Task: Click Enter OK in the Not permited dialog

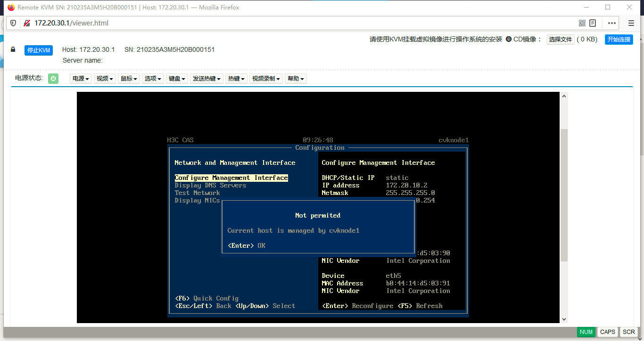Action: (x=246, y=245)
